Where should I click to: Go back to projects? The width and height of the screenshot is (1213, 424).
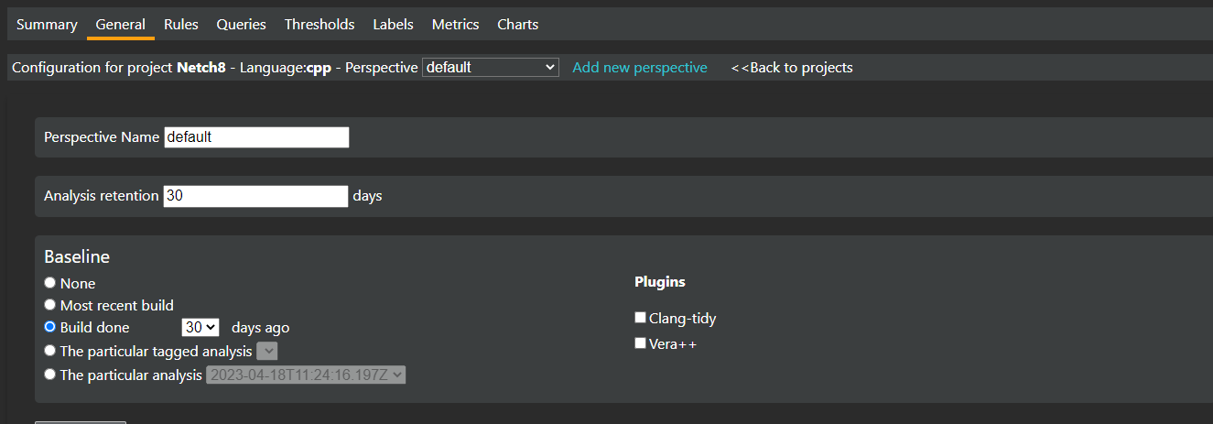(x=791, y=68)
